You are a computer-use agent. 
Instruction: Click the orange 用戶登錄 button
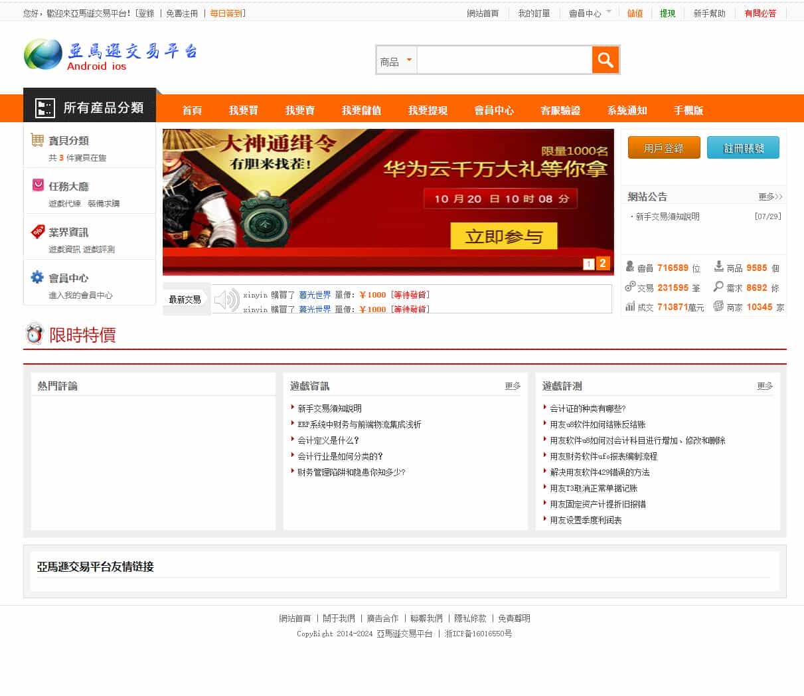coord(664,147)
